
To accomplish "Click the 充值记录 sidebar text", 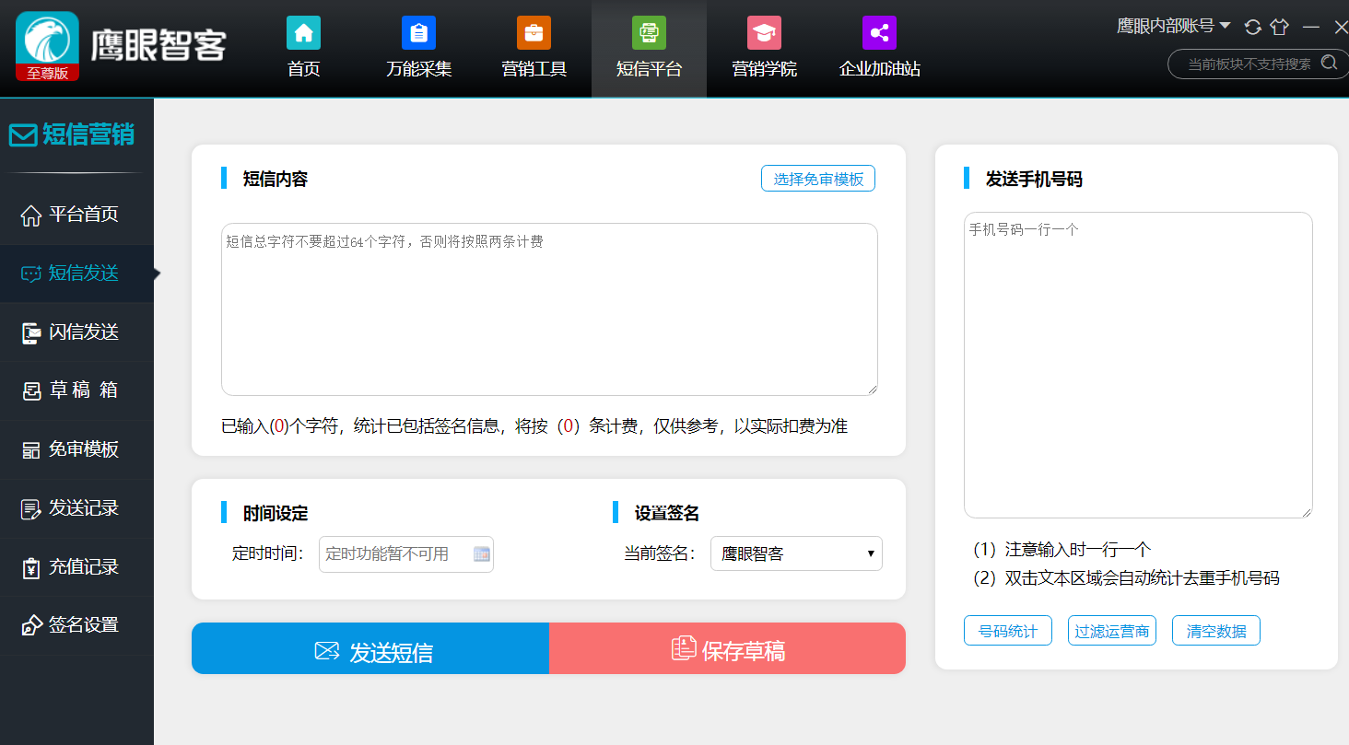I will click(x=84, y=567).
